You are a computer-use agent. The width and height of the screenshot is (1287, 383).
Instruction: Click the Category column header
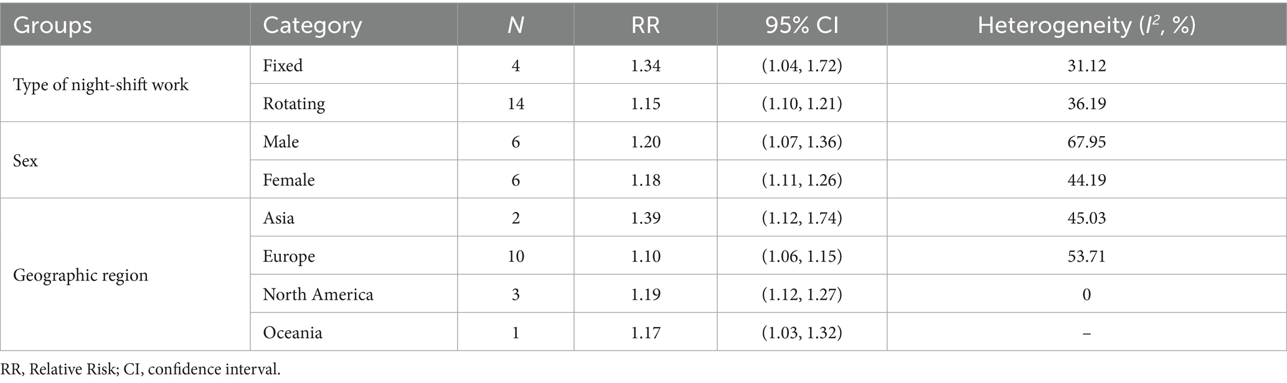click(312, 25)
